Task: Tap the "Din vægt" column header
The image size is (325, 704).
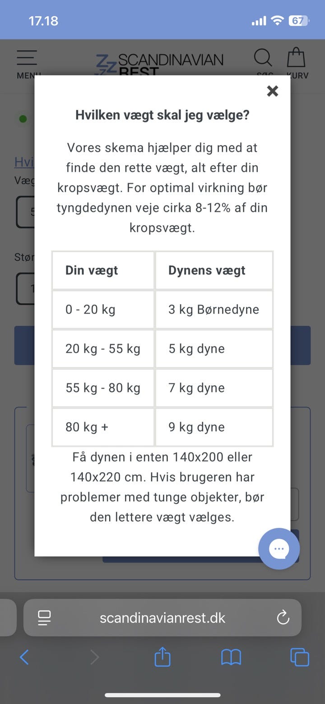Action: pos(103,270)
